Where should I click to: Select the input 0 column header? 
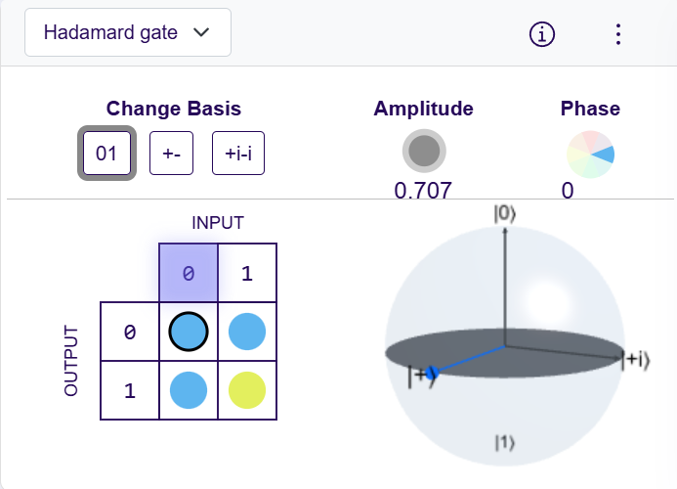[x=189, y=273]
